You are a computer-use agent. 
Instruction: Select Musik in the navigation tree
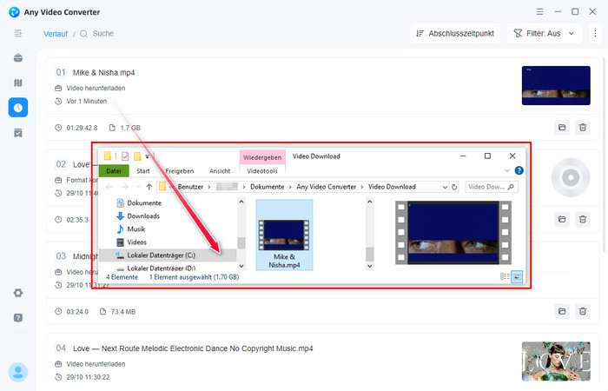pos(135,229)
